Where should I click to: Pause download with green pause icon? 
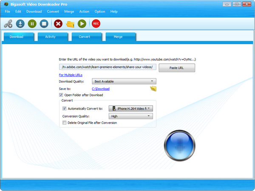point(32,24)
